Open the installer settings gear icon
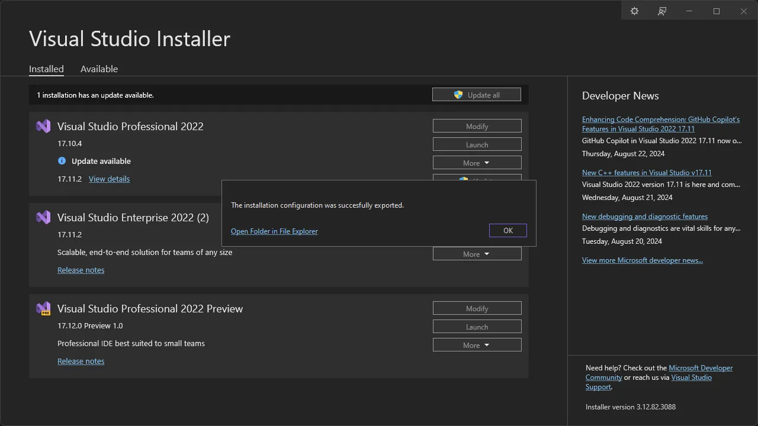Viewport: 758px width, 426px height. click(x=634, y=11)
